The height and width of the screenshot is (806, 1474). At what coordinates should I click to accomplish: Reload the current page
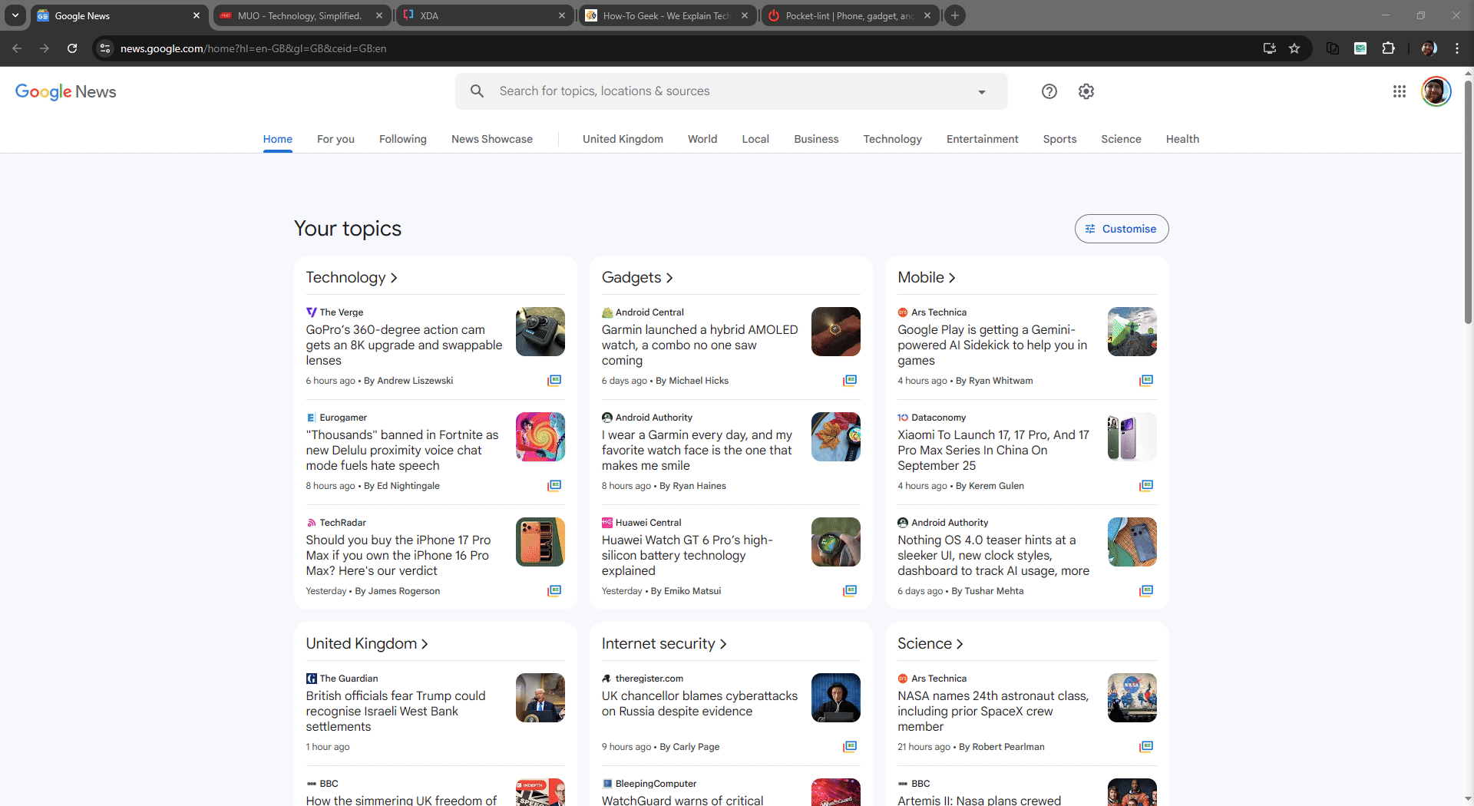72,48
